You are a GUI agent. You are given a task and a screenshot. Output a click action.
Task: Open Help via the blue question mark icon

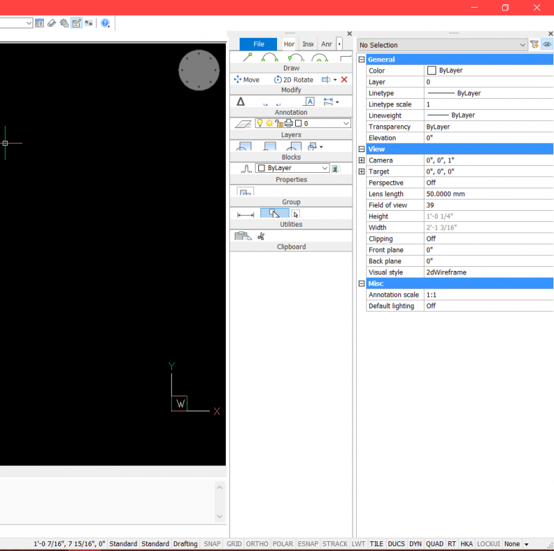pyautogui.click(x=105, y=23)
